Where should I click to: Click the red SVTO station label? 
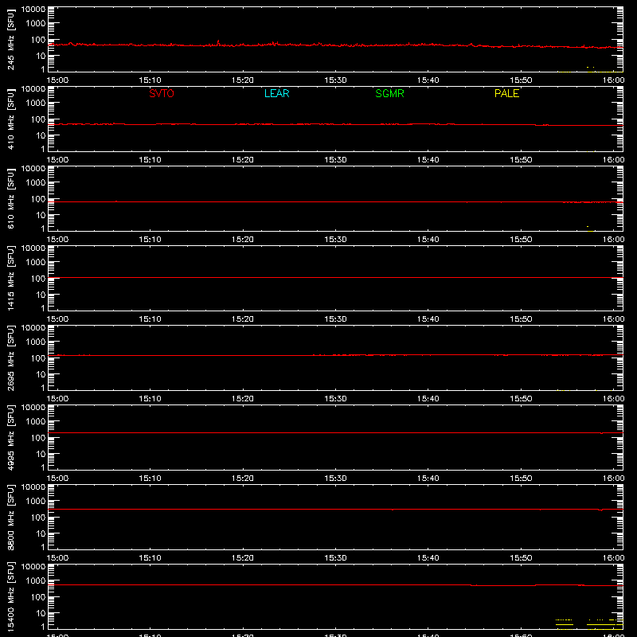coord(162,93)
